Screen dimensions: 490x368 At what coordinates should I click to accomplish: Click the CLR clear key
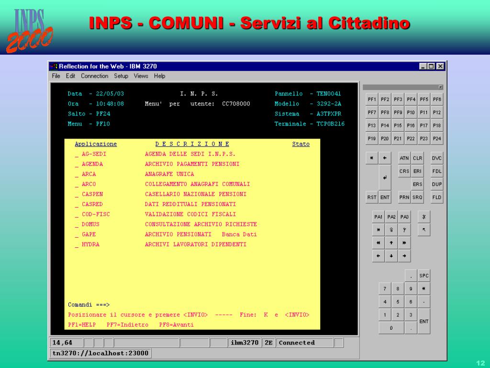[417, 158]
